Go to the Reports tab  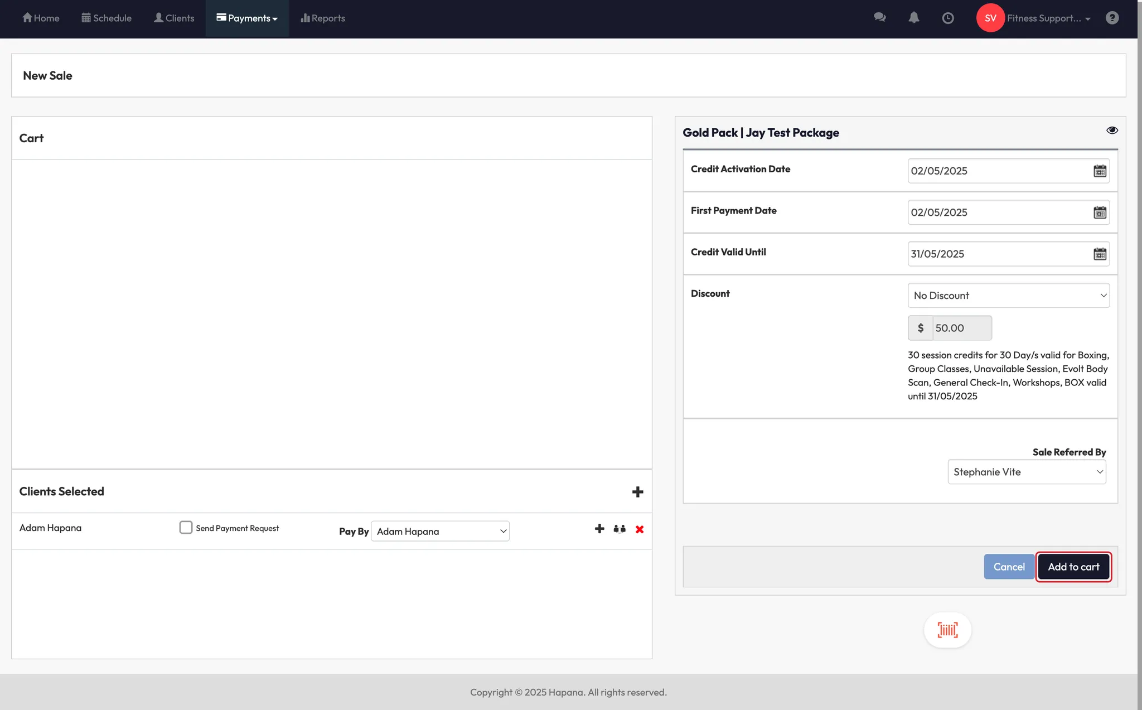323,18
